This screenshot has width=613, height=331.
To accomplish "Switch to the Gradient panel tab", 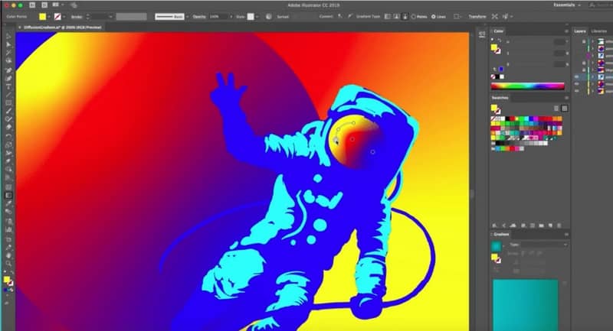I will (x=501, y=235).
